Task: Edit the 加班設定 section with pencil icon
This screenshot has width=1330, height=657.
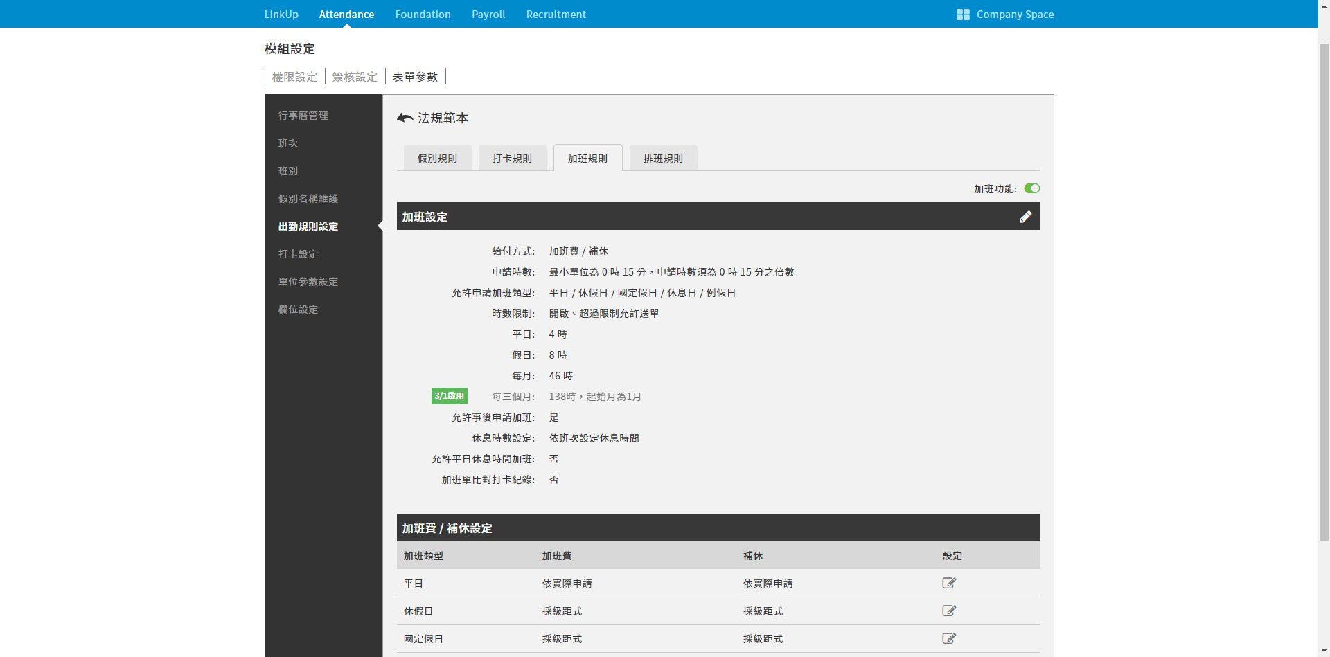Action: tap(1025, 217)
